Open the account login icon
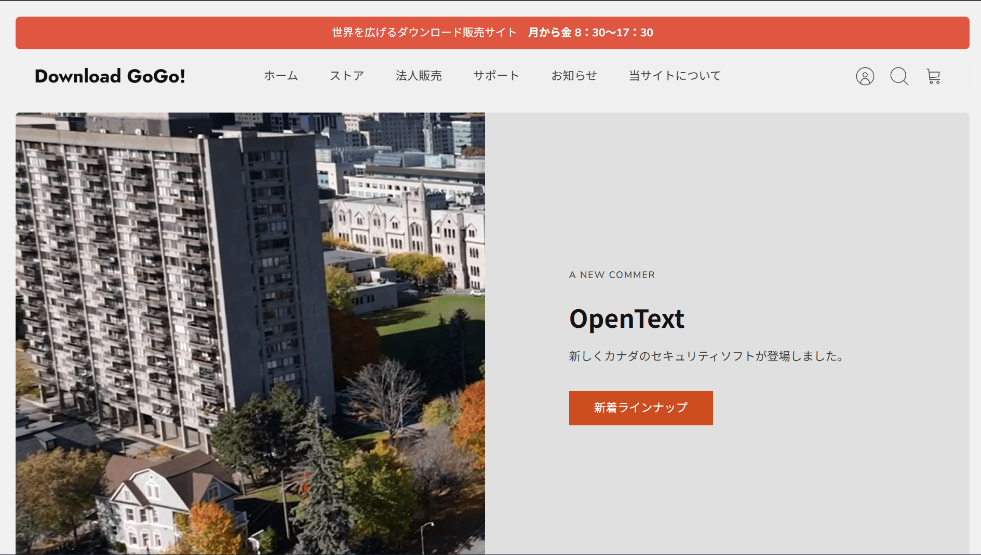 (x=865, y=76)
